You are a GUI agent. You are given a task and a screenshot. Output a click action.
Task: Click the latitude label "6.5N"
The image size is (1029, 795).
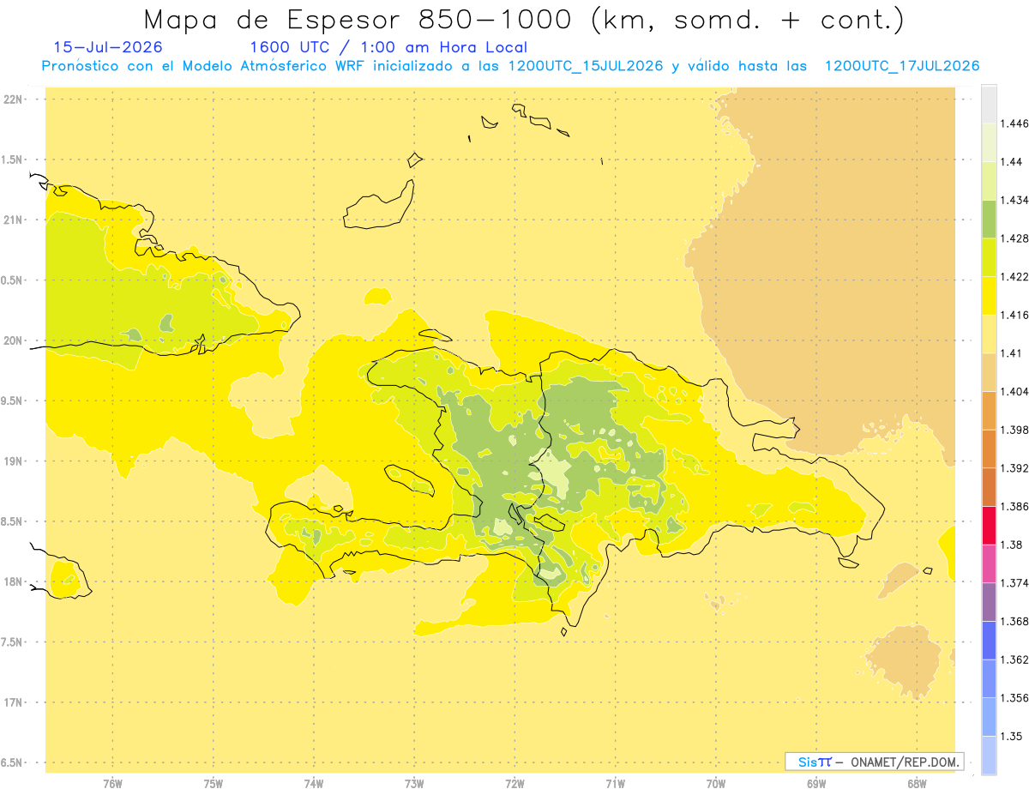[x=12, y=762]
